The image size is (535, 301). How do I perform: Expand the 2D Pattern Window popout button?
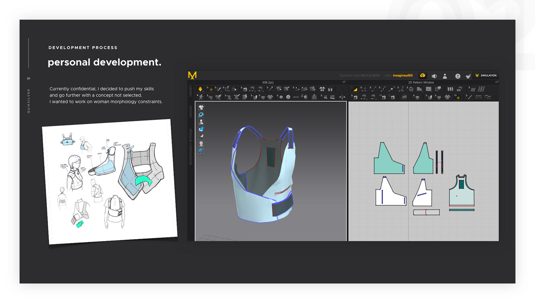click(x=496, y=82)
